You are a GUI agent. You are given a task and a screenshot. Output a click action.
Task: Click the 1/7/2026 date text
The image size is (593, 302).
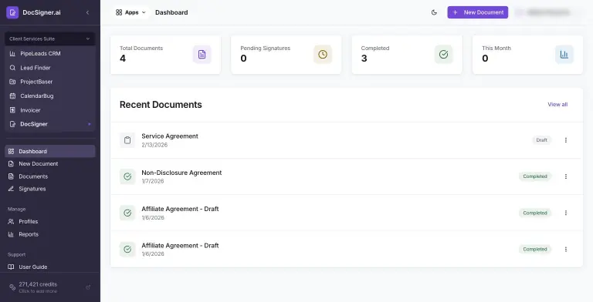153,181
